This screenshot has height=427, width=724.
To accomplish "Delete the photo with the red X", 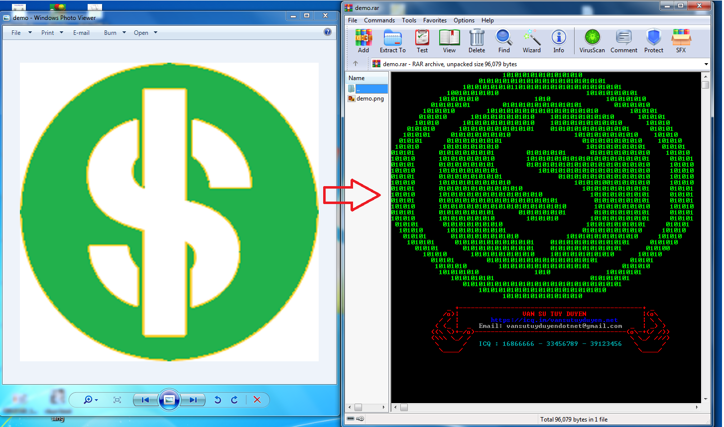I will coord(257,400).
